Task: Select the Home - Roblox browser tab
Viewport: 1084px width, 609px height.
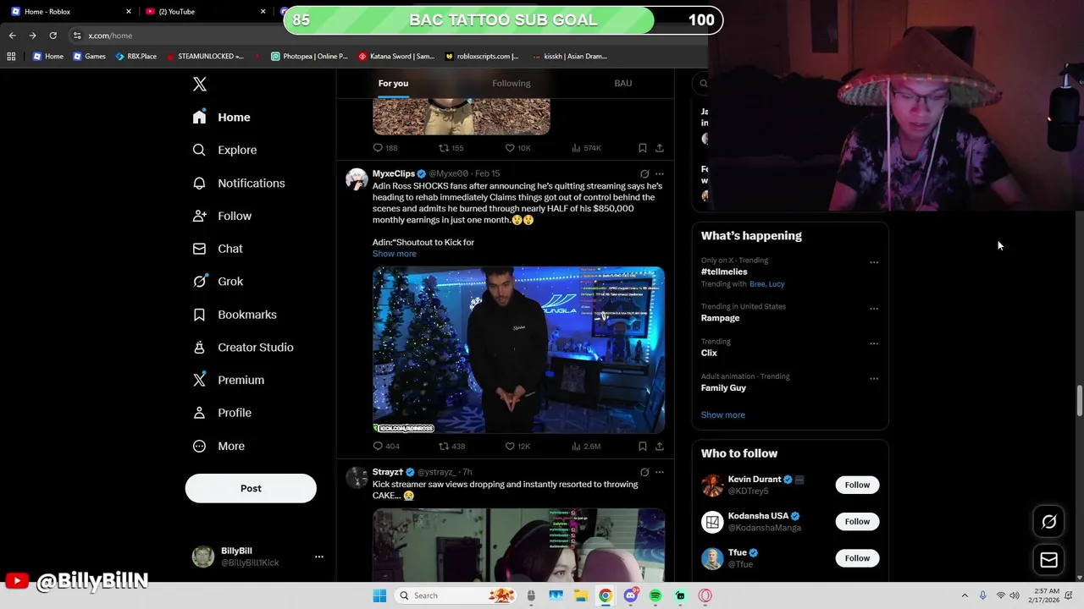Action: pyautogui.click(x=69, y=11)
